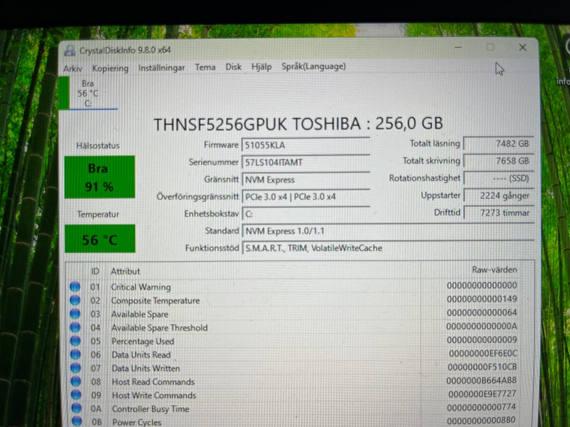Click the blue status icon for Host Read Commands
This screenshot has height=427, width=570.
[x=76, y=381]
